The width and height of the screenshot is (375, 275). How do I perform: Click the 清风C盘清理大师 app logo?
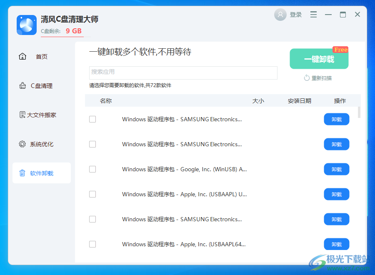(26, 25)
